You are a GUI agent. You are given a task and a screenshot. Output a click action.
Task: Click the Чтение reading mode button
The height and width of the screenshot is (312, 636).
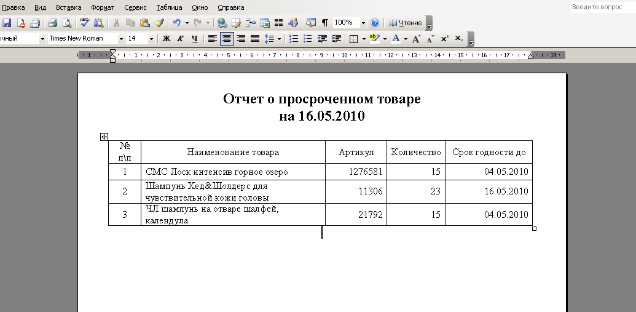click(405, 23)
